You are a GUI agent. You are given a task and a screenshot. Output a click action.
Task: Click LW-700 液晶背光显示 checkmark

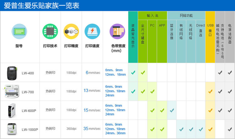coord(133,91)
